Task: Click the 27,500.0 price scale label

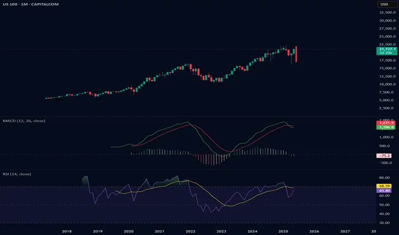Action: point(387,29)
